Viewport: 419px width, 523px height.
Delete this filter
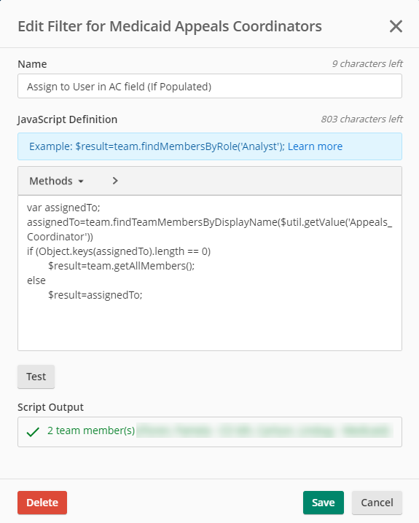(x=42, y=503)
